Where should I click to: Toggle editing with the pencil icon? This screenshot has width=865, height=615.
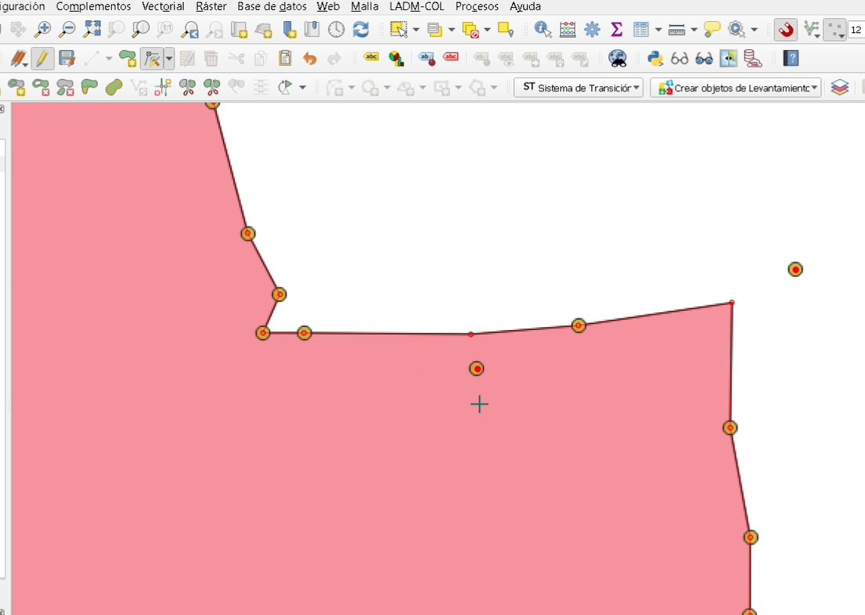coord(42,59)
